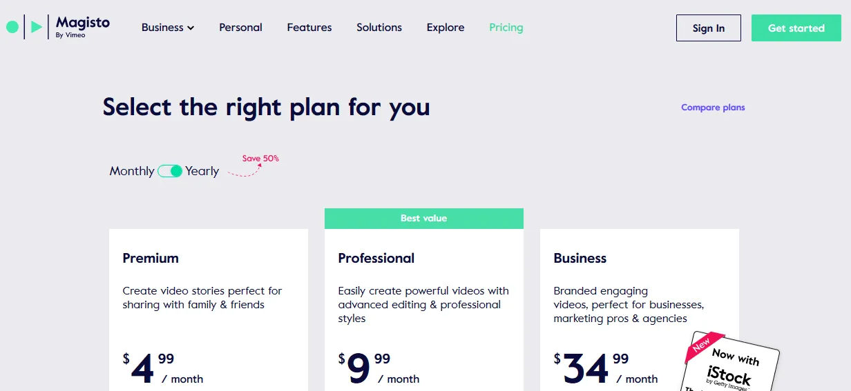Expand the Business dropdown menu
The height and width of the screenshot is (391, 851).
pyautogui.click(x=162, y=28)
